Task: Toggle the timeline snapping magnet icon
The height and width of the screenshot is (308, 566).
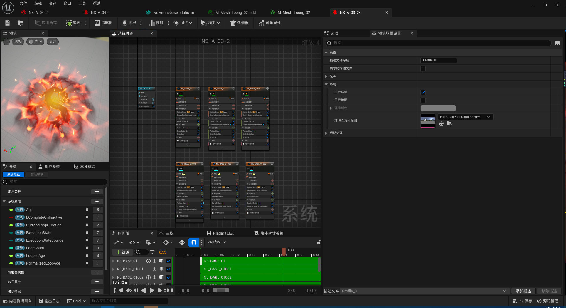Action: 193,242
